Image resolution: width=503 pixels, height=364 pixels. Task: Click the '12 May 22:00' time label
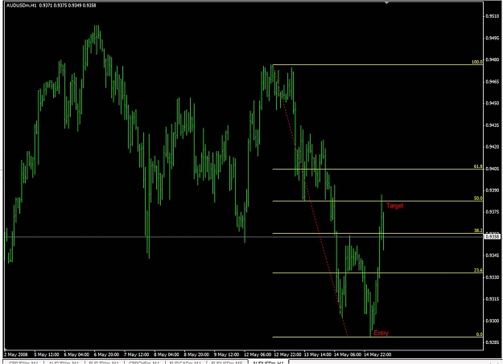coord(287,354)
